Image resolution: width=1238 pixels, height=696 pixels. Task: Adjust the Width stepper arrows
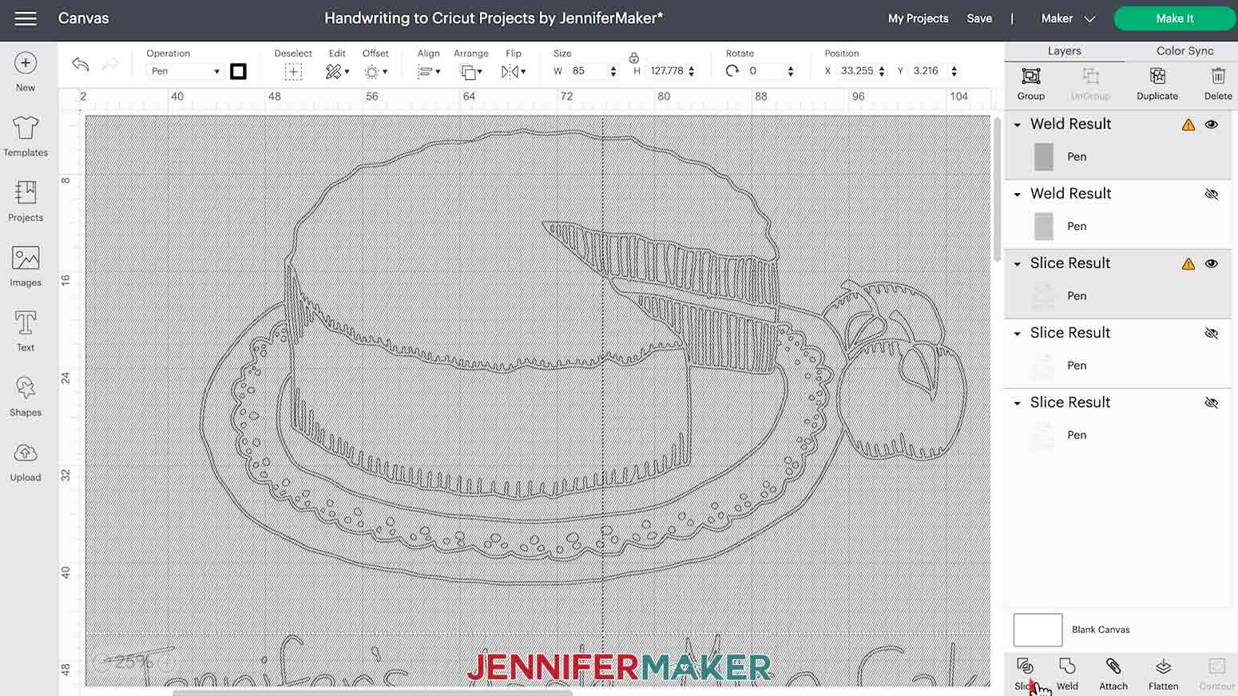tap(613, 71)
